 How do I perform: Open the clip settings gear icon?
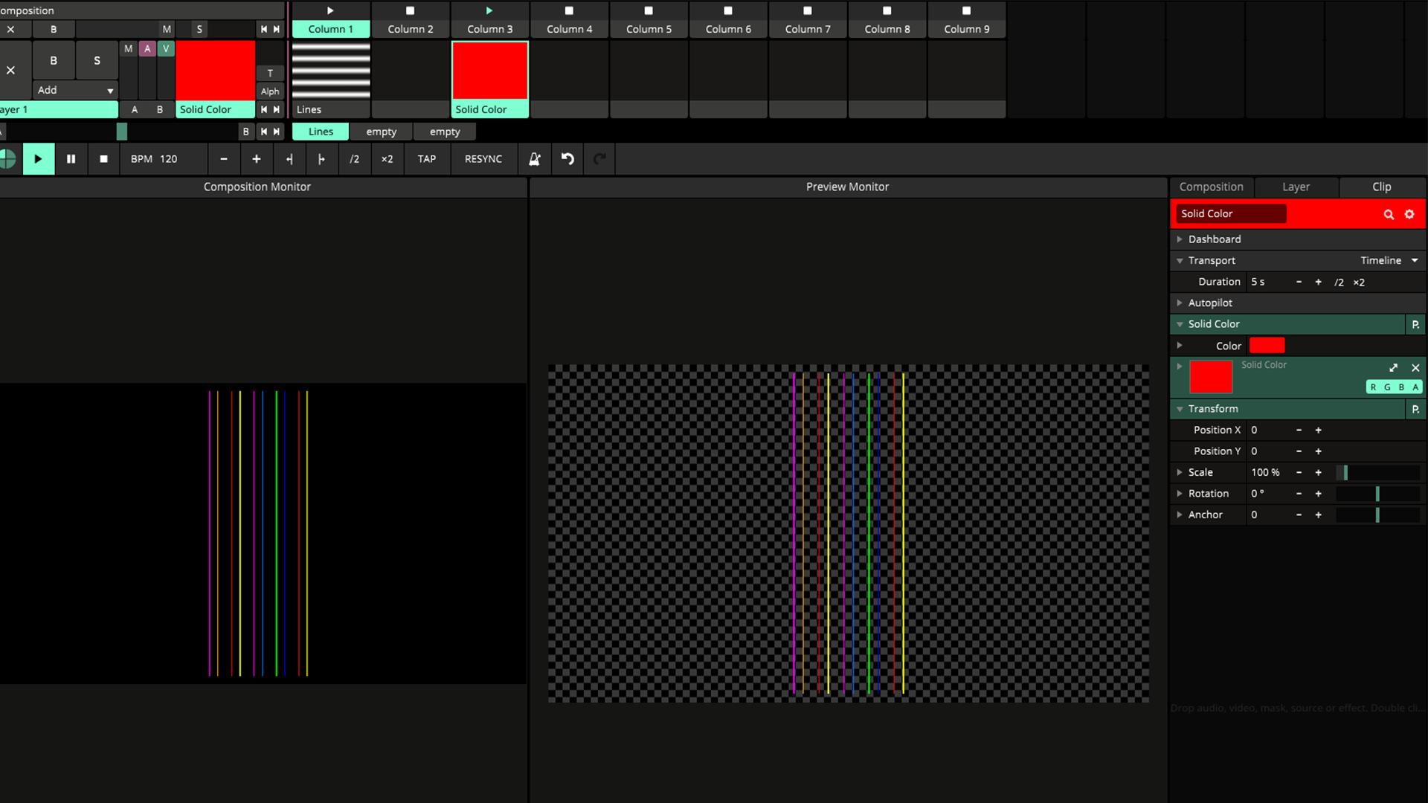tap(1409, 214)
